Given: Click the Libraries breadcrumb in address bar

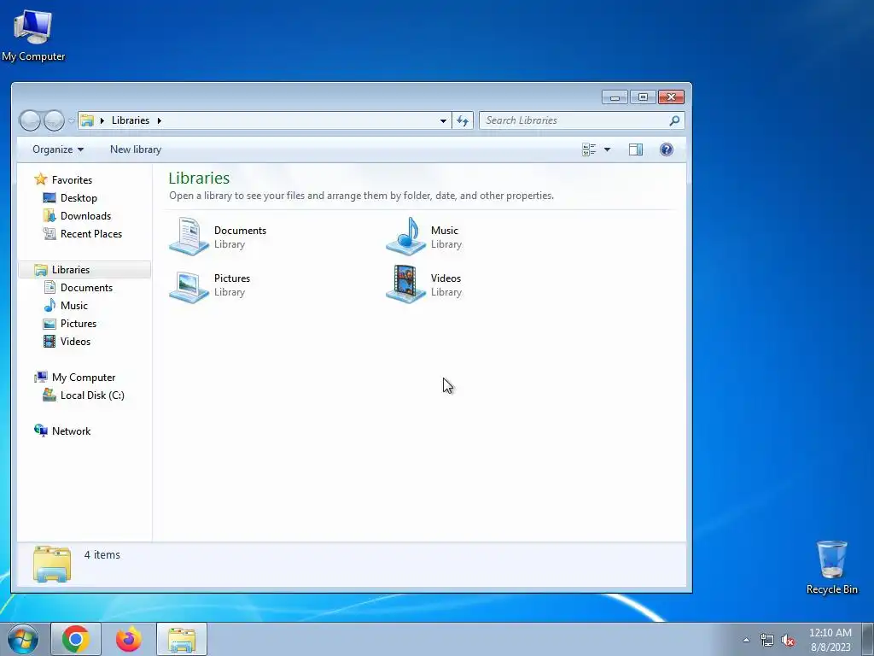Looking at the screenshot, I should (131, 120).
